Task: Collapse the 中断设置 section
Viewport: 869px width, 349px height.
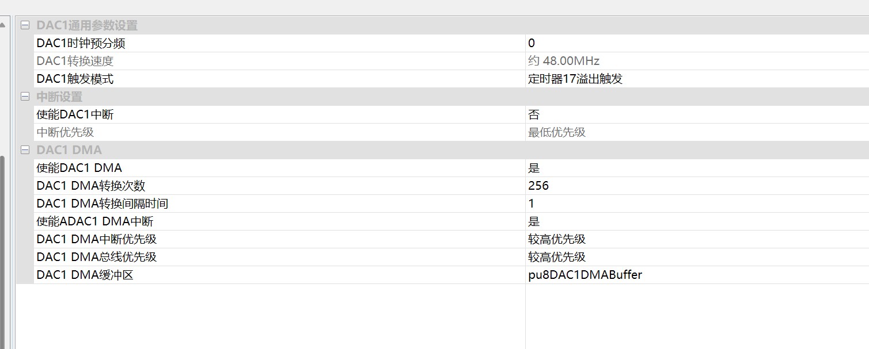Action: 25,97
